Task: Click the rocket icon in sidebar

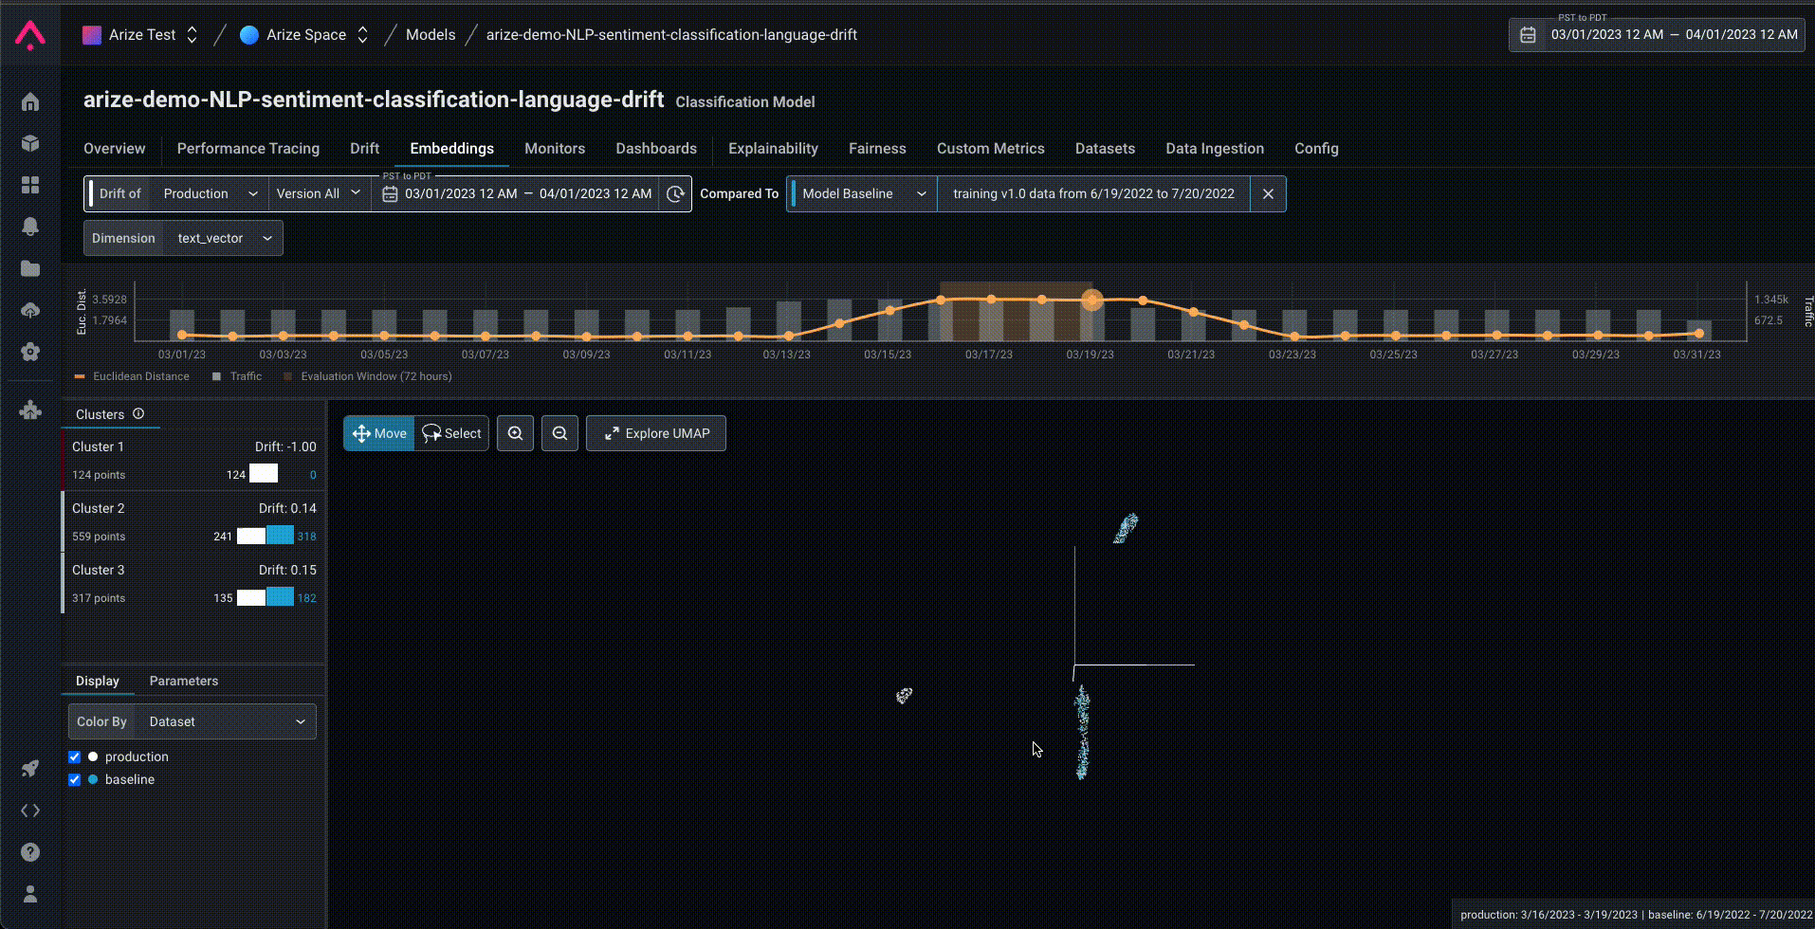Action: (x=30, y=769)
